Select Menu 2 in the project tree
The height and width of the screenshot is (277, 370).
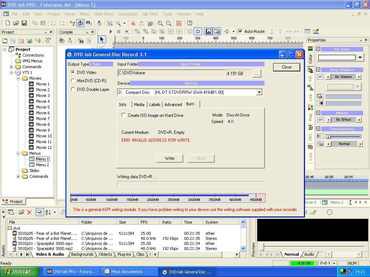pyautogui.click(x=43, y=165)
